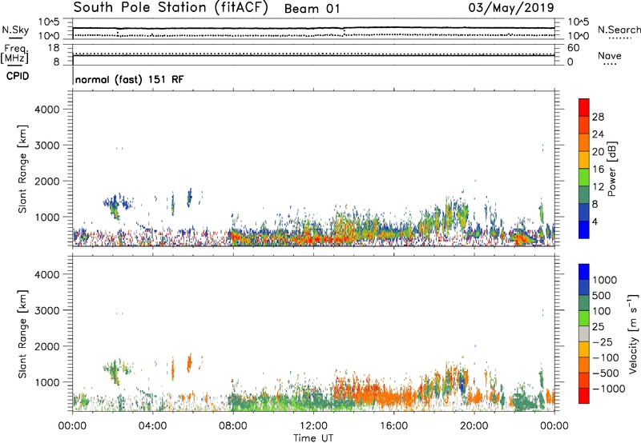Click the dark green 8–12 dB colorbar segment
This screenshot has width=641, height=443.
[584, 195]
